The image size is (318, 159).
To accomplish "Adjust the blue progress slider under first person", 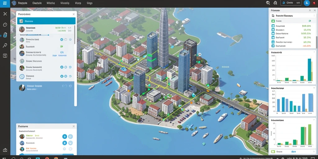I will pyautogui.click(x=34, y=35).
